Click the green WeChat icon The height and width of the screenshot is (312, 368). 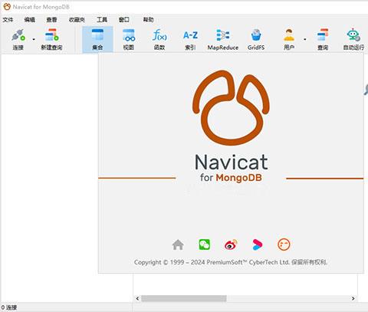coord(205,245)
